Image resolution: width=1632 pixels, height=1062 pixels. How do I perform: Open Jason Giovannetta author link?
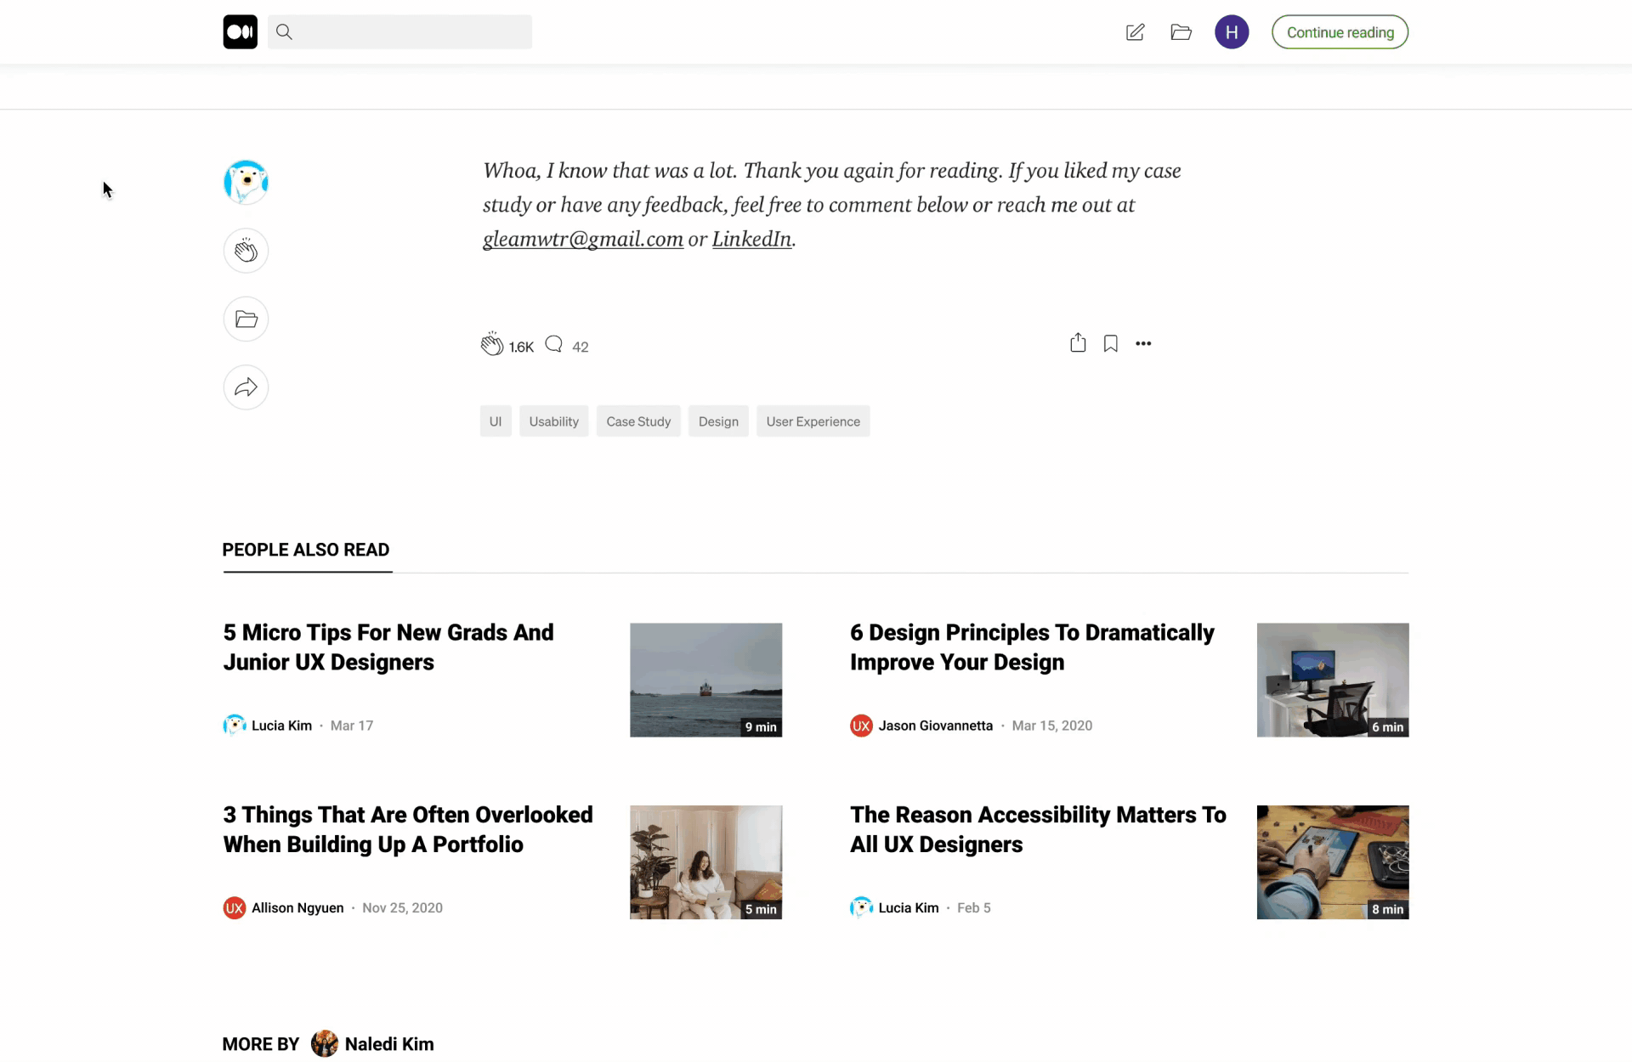pyautogui.click(x=935, y=726)
